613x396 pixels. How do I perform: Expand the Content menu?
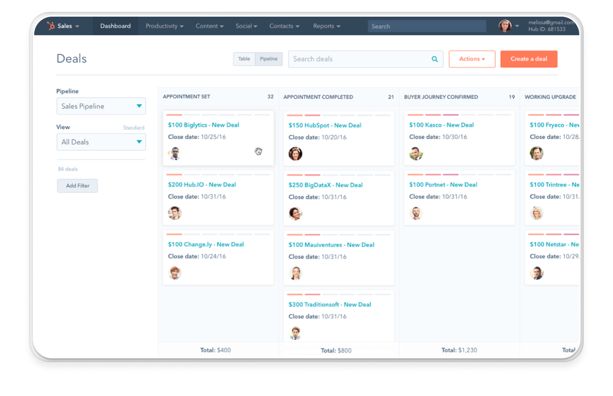(209, 26)
